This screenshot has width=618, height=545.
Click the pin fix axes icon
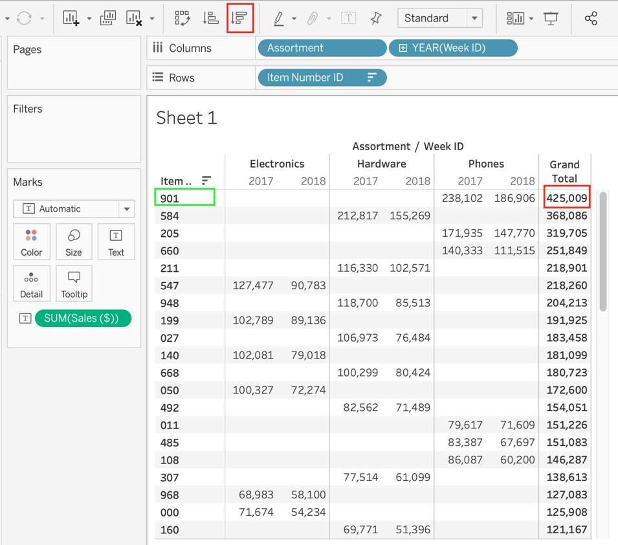[x=375, y=18]
